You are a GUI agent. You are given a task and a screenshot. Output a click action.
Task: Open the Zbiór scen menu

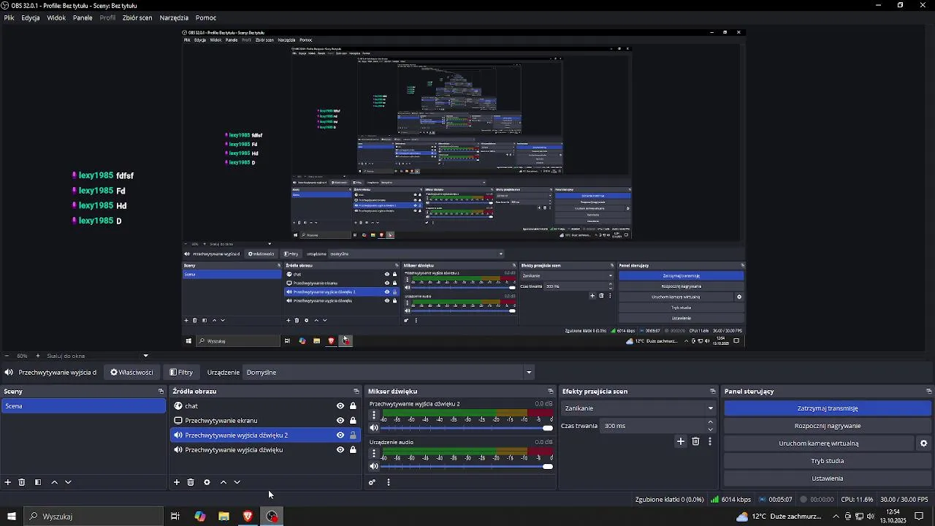point(137,18)
